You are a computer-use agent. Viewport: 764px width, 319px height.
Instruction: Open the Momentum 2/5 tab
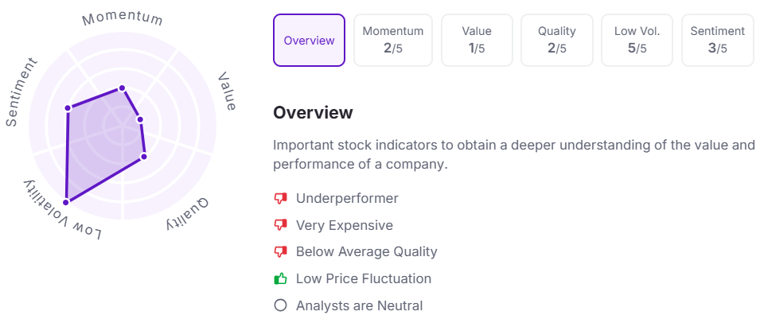[393, 40]
